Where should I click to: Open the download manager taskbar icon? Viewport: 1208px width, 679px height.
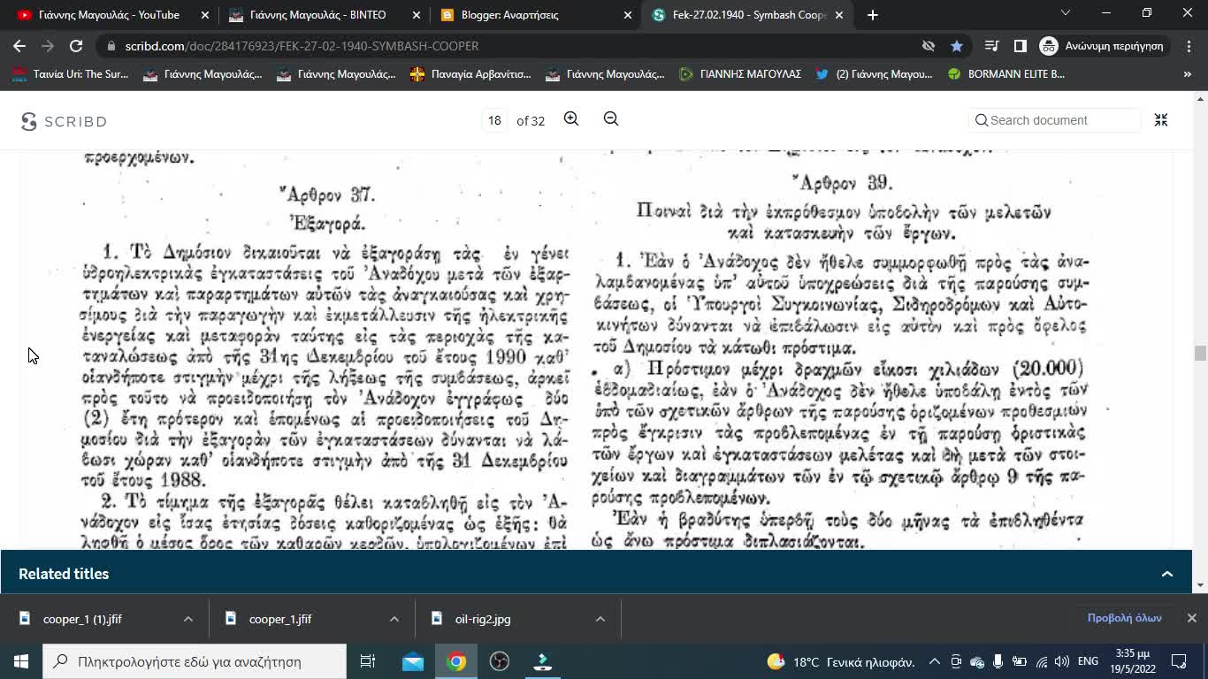543,661
